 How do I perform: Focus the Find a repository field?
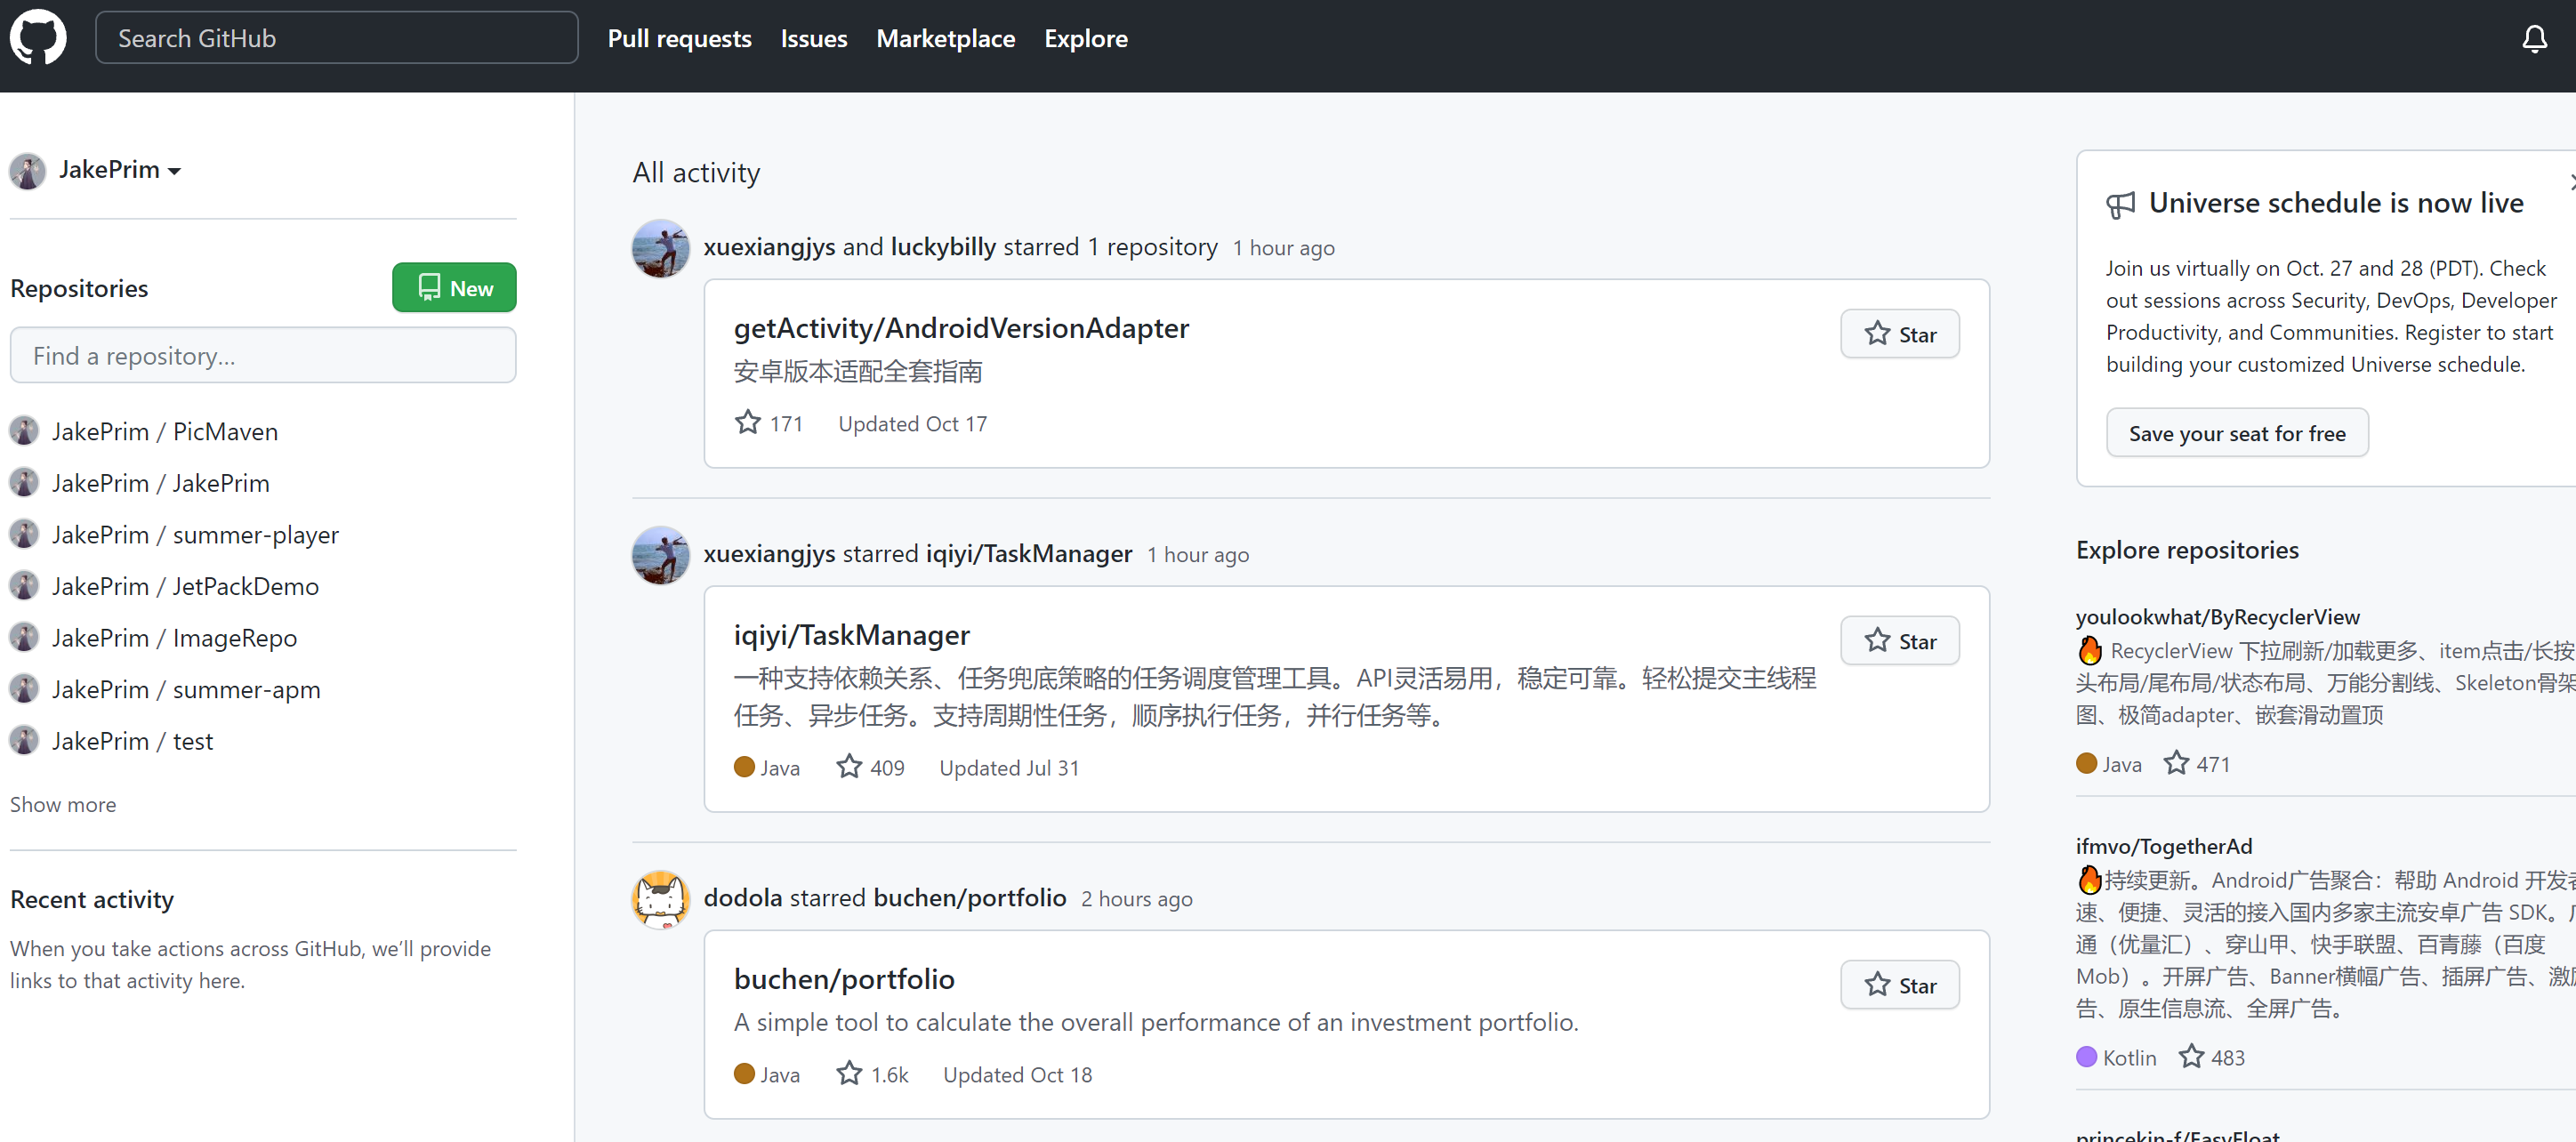tap(263, 356)
